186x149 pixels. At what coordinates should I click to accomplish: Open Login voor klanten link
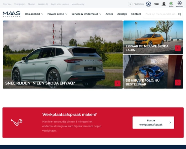click(x=60, y=4)
